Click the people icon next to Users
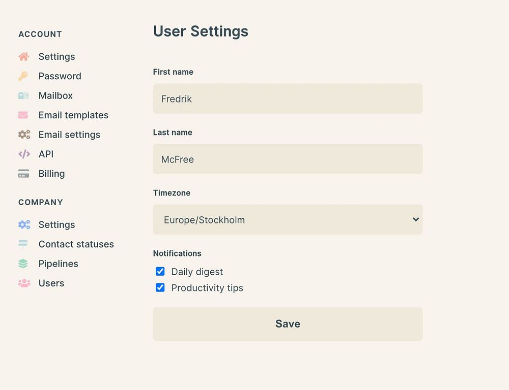This screenshot has width=509, height=390. click(x=24, y=283)
